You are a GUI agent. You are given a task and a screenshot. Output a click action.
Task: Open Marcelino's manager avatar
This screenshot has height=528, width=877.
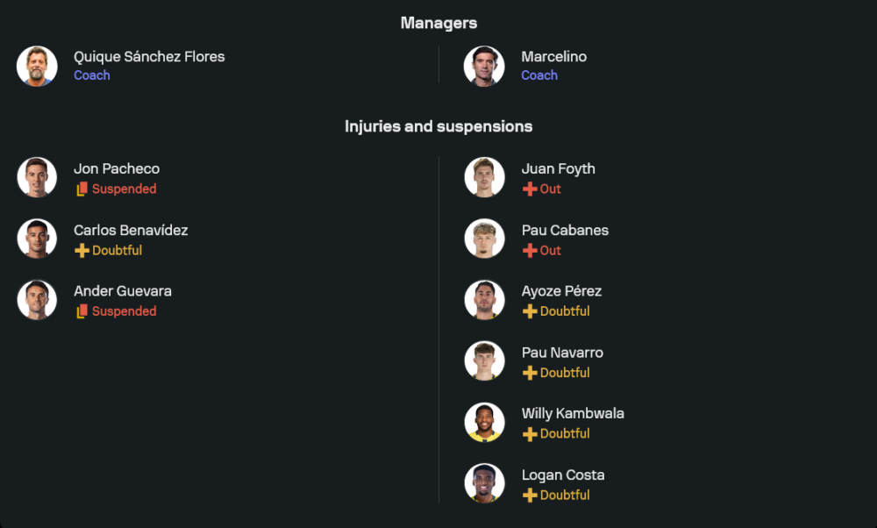coord(484,66)
